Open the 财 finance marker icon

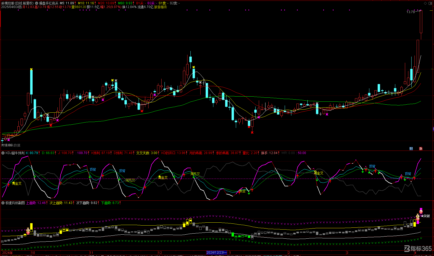tap(411, 149)
